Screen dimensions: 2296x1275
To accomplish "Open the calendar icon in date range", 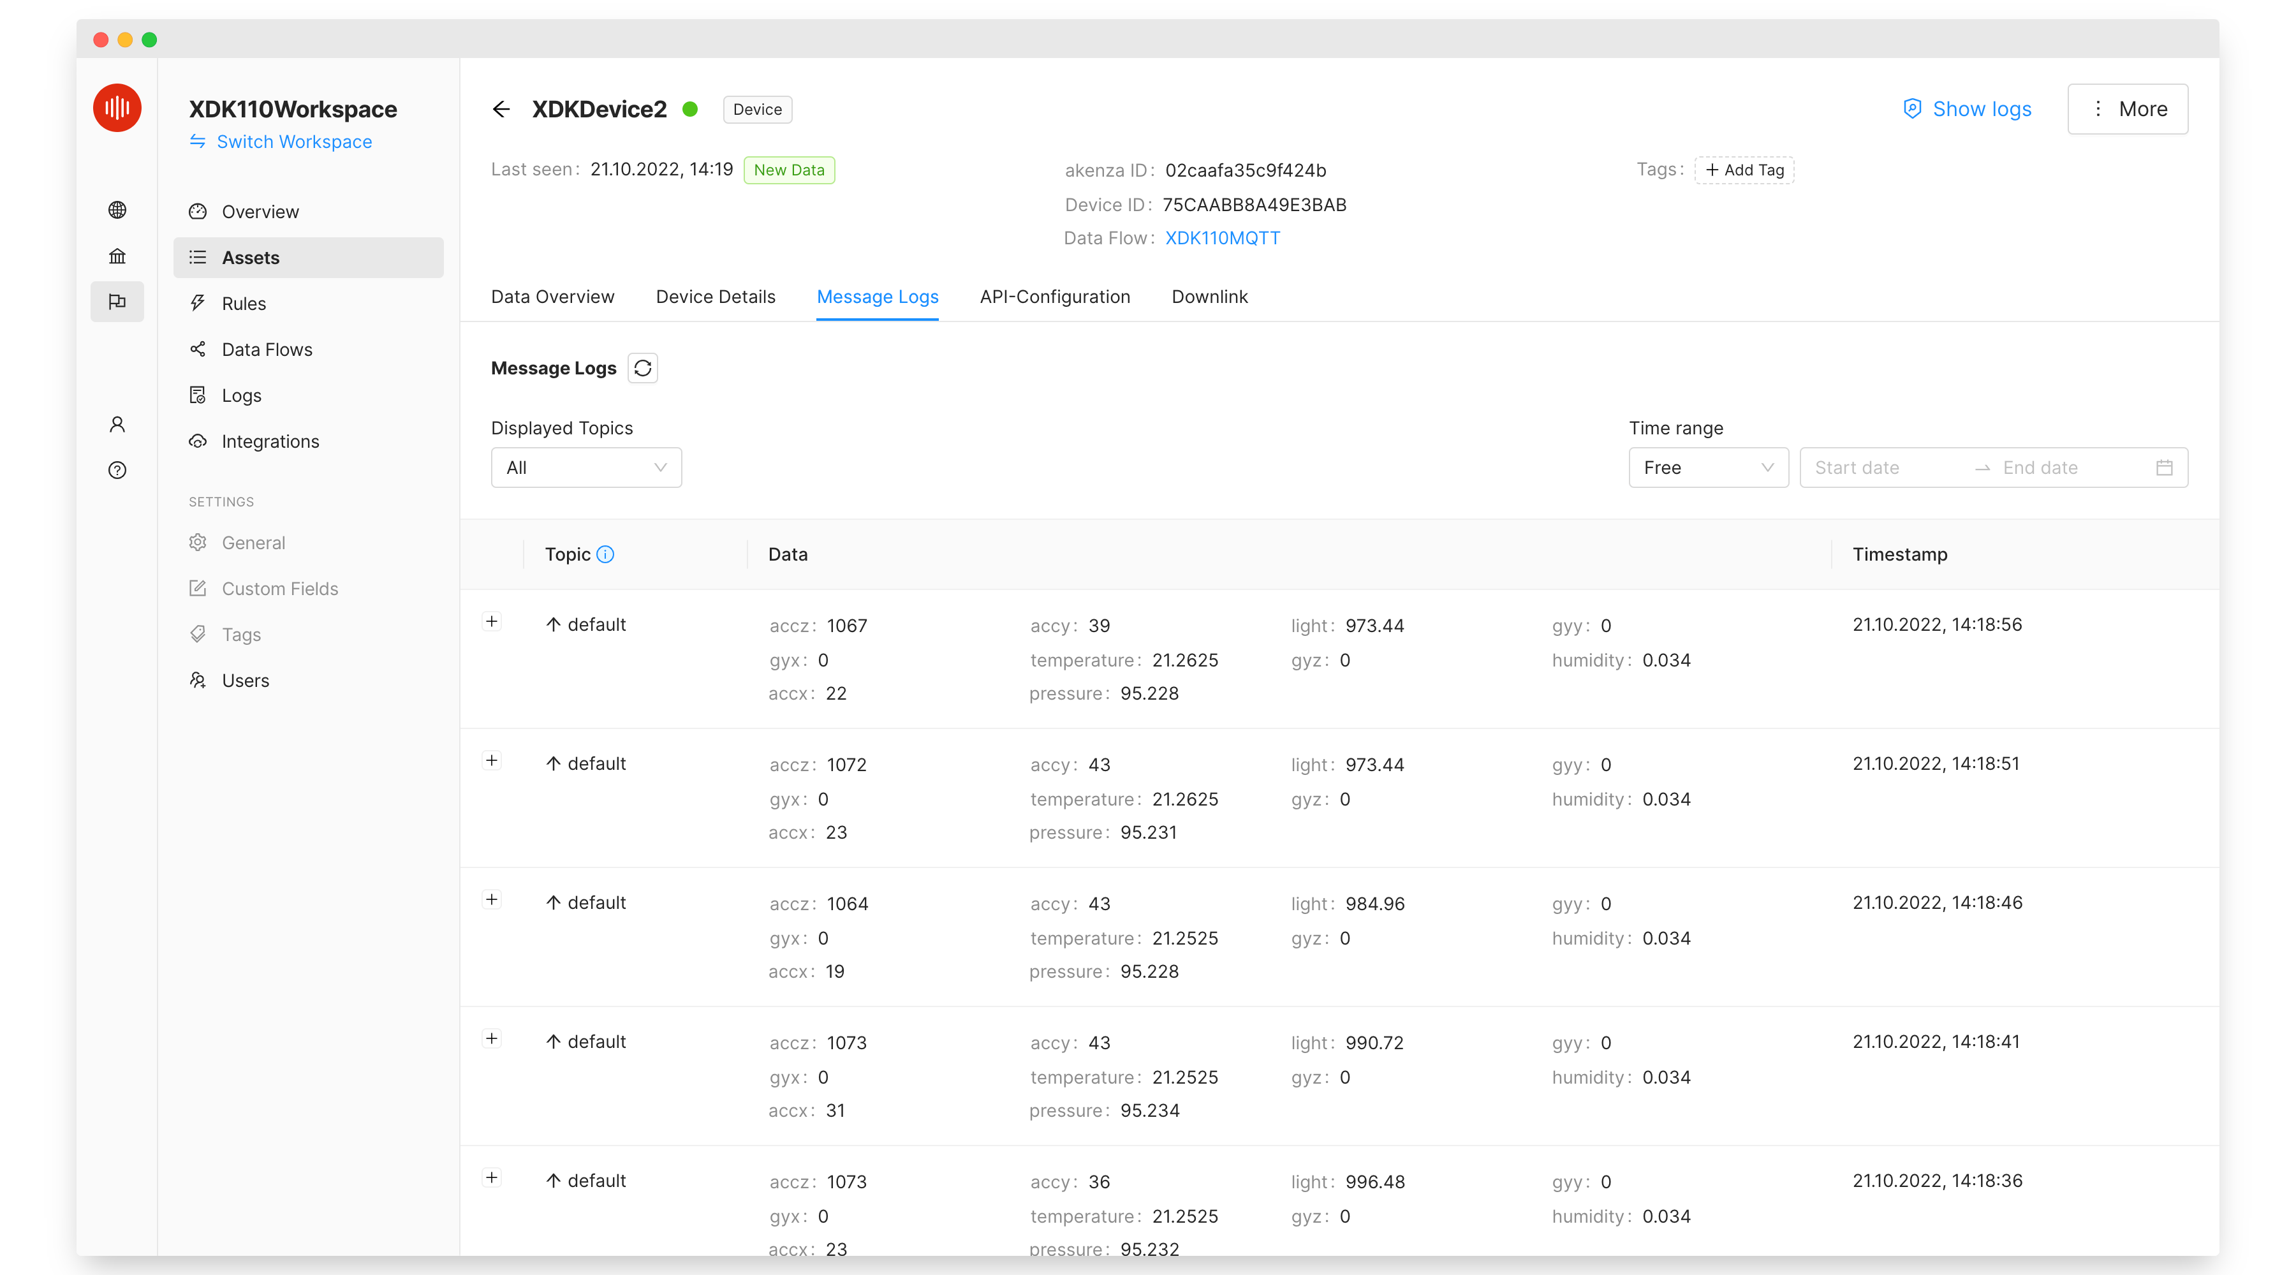I will (2164, 468).
